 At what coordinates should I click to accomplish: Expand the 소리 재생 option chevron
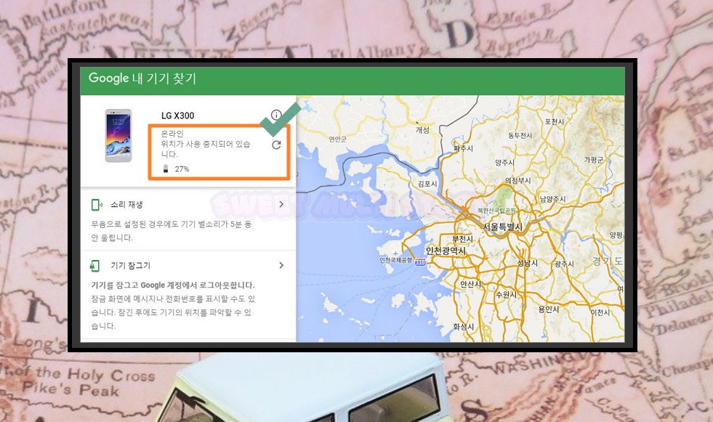[281, 204]
